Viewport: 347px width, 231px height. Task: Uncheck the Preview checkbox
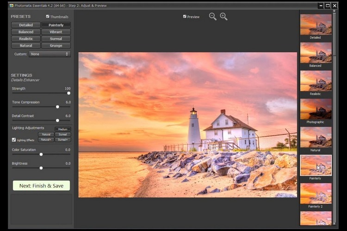[x=185, y=17]
